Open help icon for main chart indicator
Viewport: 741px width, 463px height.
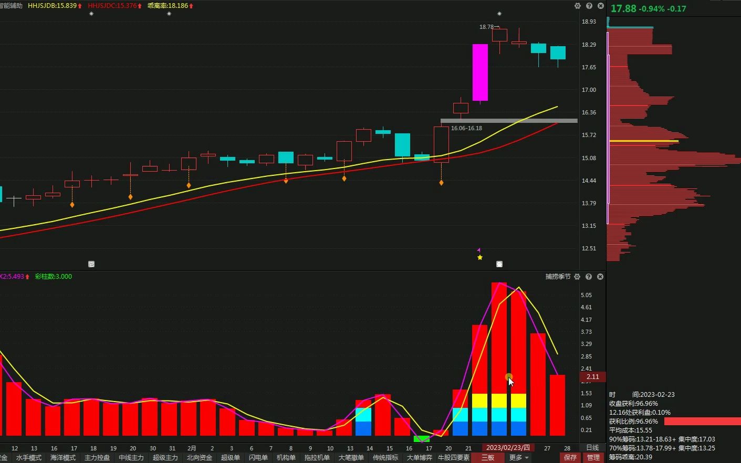coord(589,6)
